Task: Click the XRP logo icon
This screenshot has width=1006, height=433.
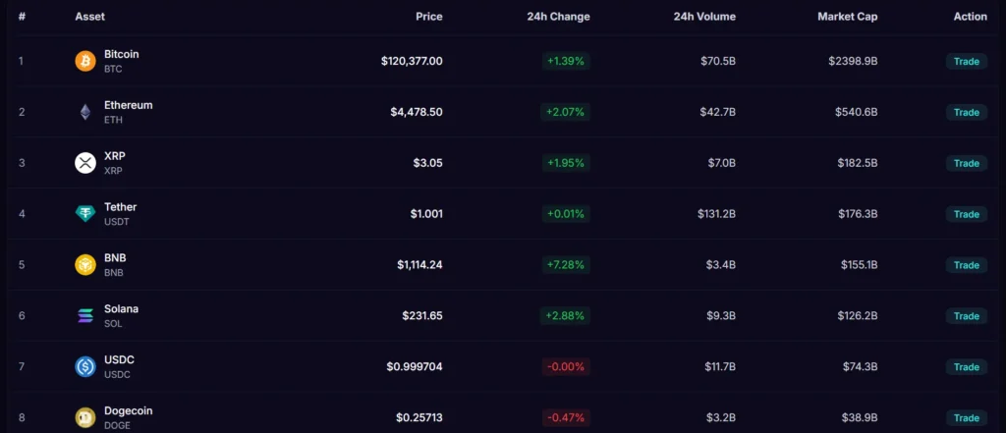Action: point(85,163)
